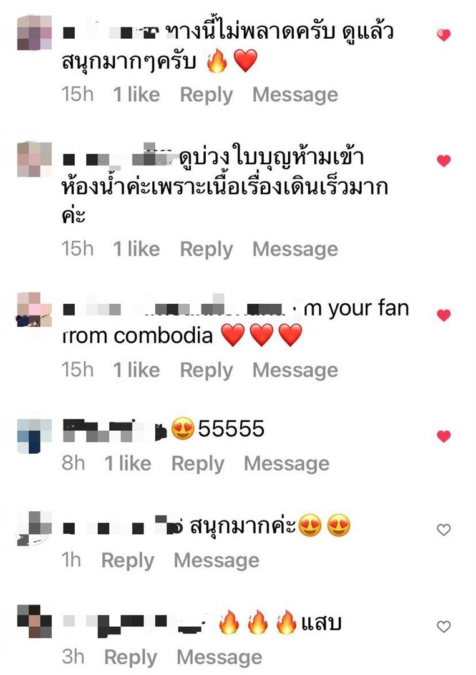This screenshot has width=476, height=675.
Task: Unlike the 55555 comment heart
Action: [x=444, y=436]
